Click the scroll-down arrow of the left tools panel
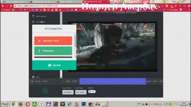Viewport: 191px width, 107px height. (61, 77)
